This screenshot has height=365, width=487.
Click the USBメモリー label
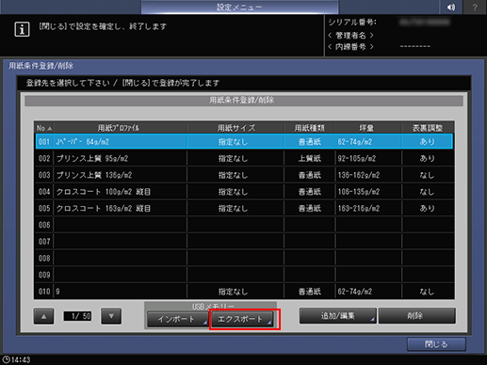coord(213,307)
